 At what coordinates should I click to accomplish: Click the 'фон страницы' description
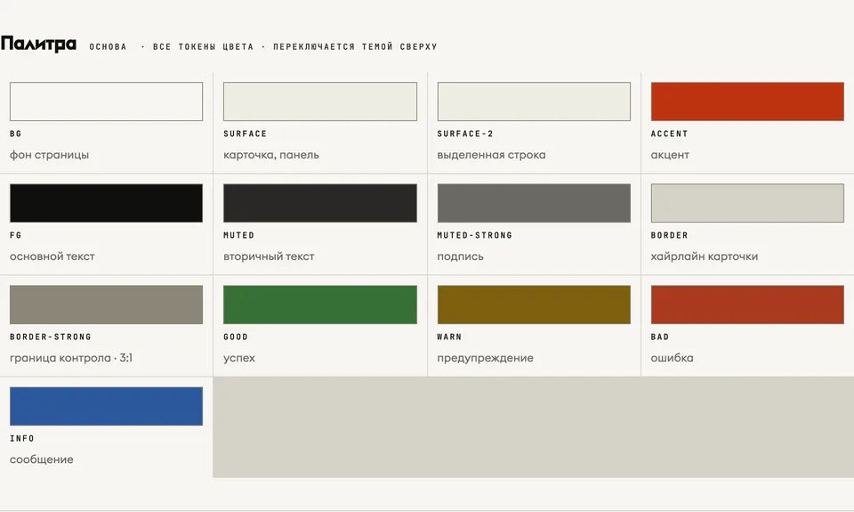click(49, 155)
